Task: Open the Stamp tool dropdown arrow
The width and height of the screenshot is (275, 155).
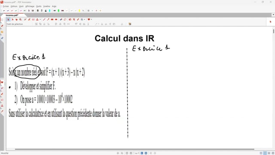Action: [x=40, y=19]
